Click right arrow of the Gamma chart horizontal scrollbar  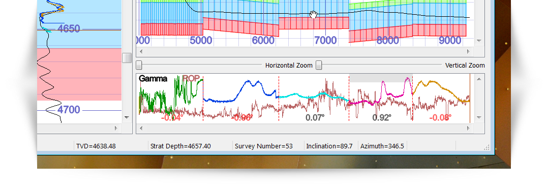point(469,128)
